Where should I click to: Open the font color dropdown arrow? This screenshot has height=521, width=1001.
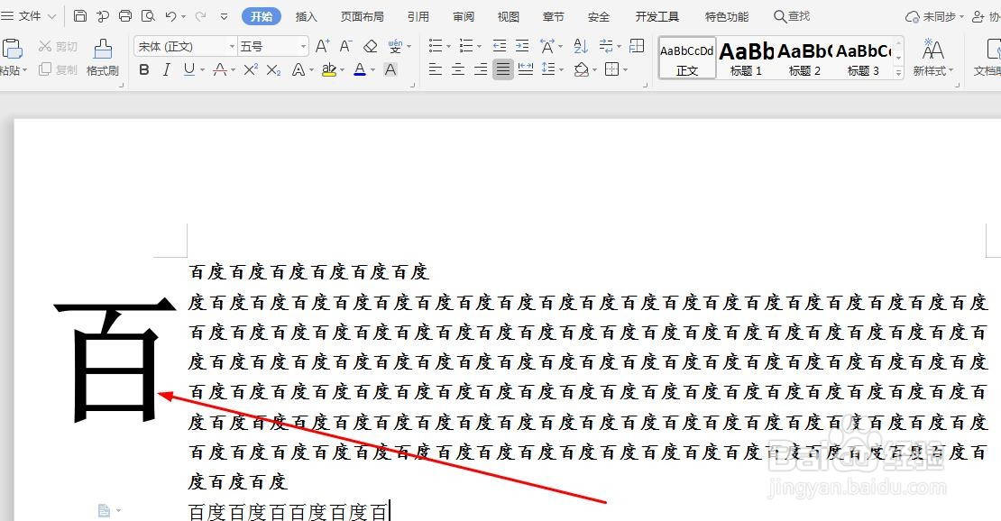click(x=372, y=70)
